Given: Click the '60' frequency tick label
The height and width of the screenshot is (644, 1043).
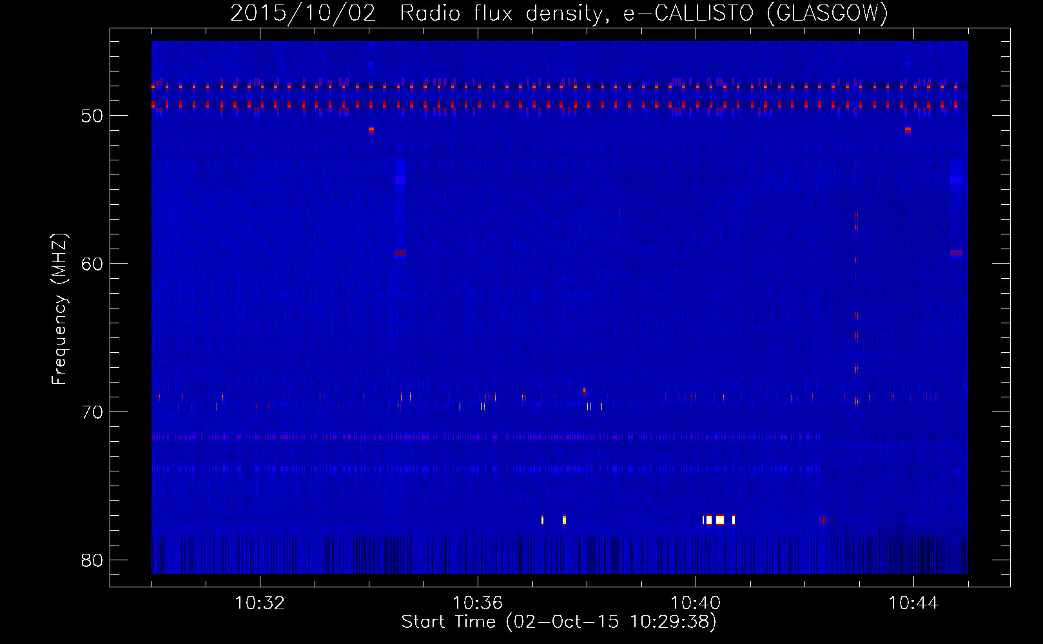Looking at the screenshot, I should [x=92, y=264].
